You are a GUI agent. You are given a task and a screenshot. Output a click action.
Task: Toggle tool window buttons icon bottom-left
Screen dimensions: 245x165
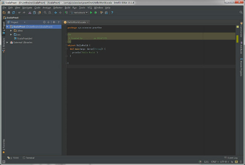(x=4, y=162)
